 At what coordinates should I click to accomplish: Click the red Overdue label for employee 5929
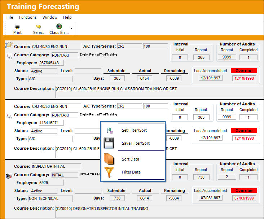244,190
